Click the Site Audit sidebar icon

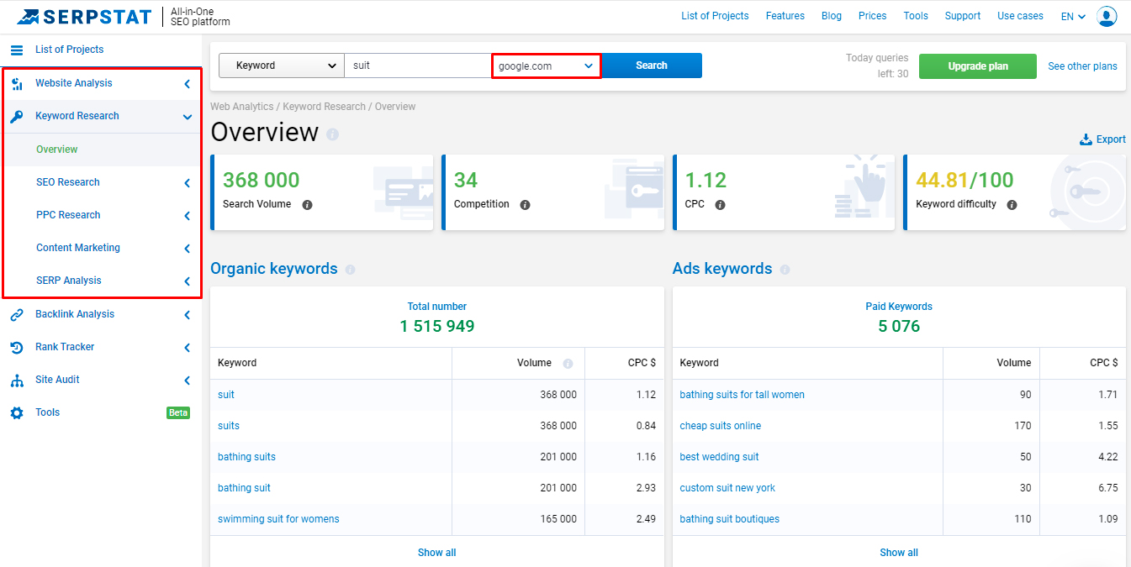click(17, 380)
